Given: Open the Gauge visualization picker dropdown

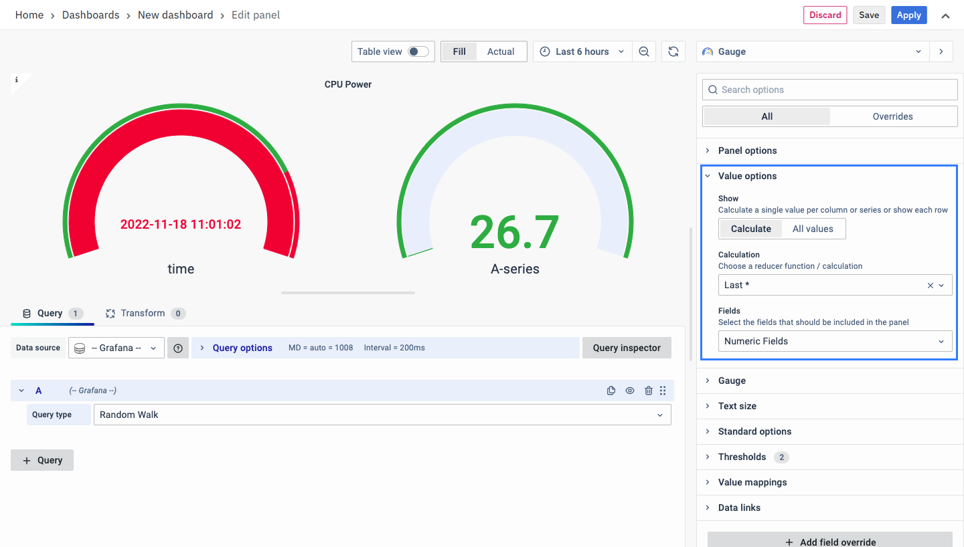Looking at the screenshot, I should coord(813,51).
